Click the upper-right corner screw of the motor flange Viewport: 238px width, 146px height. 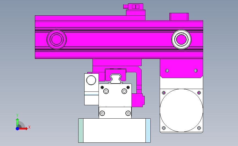coord(199,93)
